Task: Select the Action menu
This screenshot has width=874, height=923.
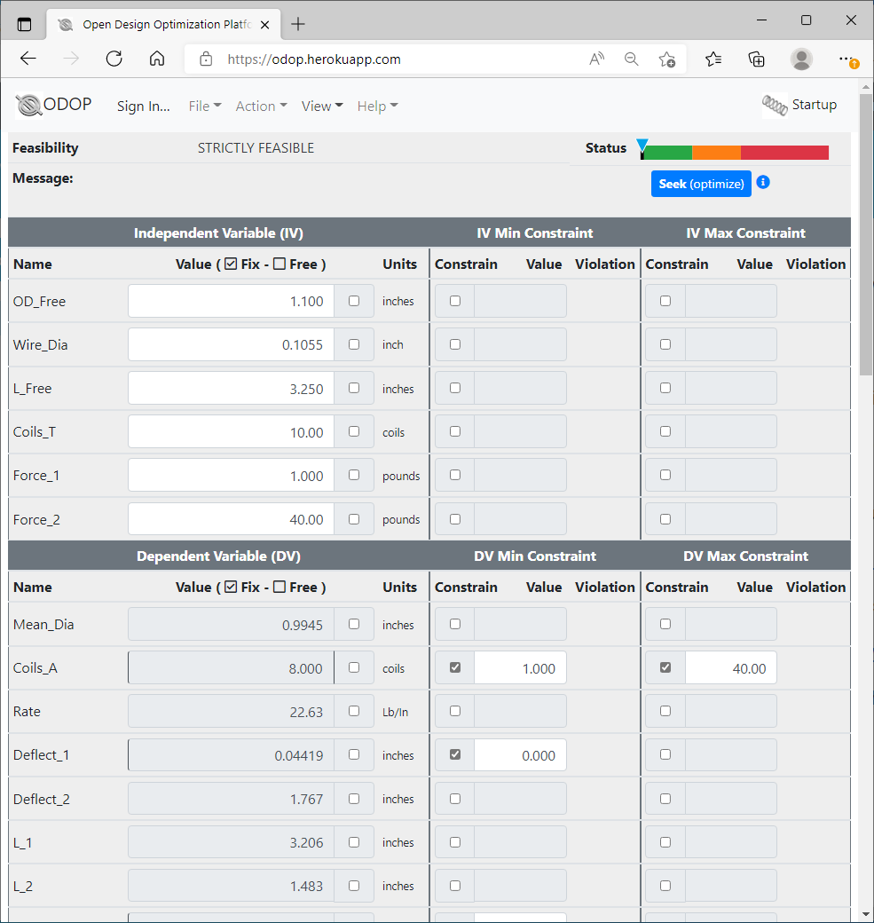Action: 261,106
